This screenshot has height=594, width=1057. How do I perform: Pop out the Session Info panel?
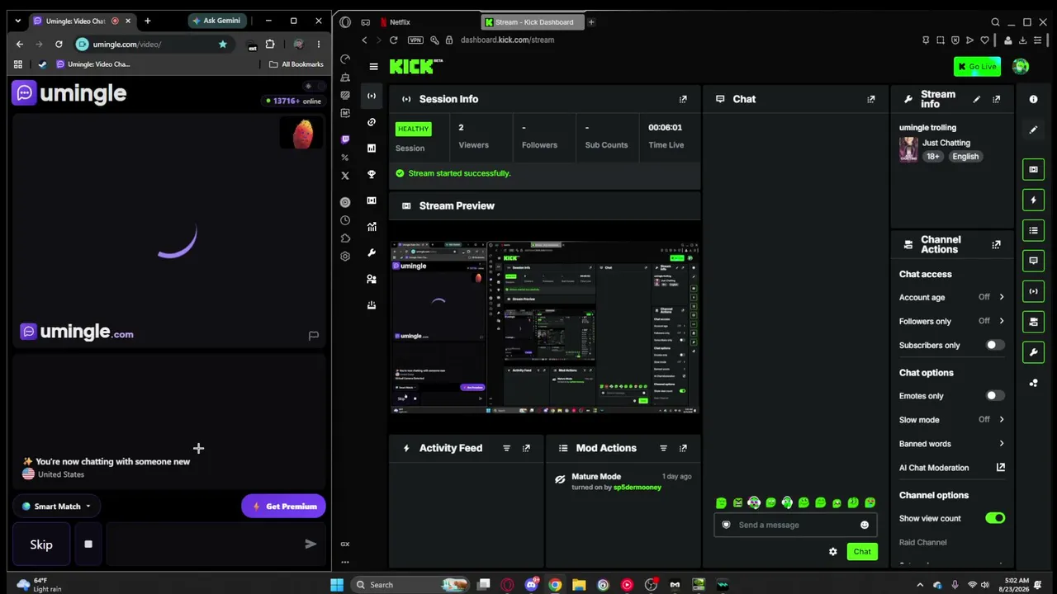tap(683, 99)
